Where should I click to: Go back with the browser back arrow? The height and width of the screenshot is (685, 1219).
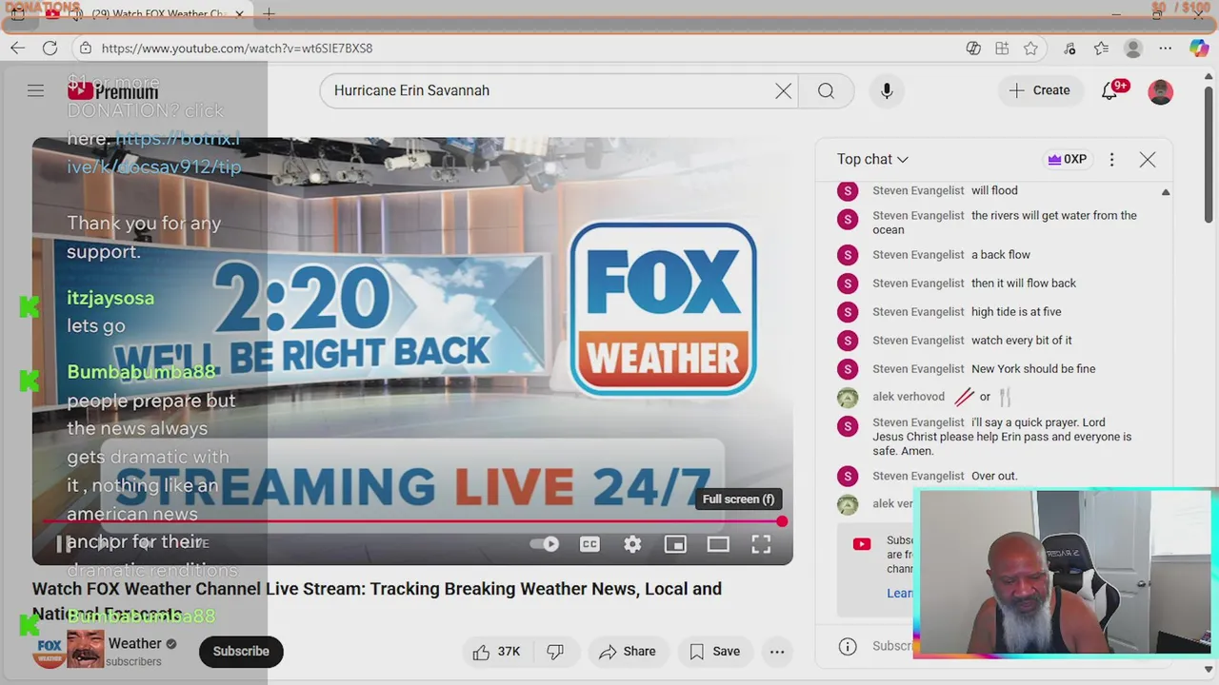[x=18, y=48]
